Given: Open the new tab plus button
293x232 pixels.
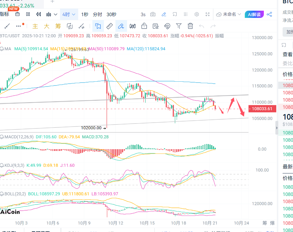Looking at the screenshot, I should click(52, 1).
